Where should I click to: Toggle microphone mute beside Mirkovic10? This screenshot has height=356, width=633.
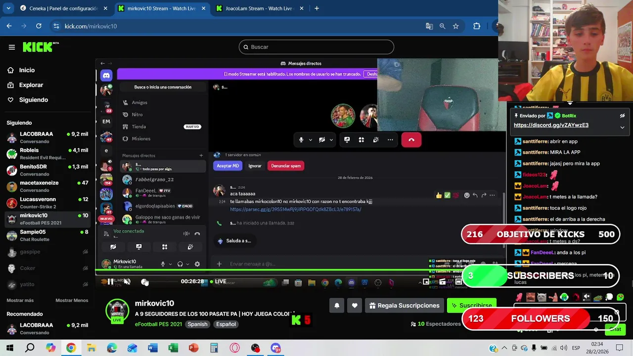tap(163, 264)
